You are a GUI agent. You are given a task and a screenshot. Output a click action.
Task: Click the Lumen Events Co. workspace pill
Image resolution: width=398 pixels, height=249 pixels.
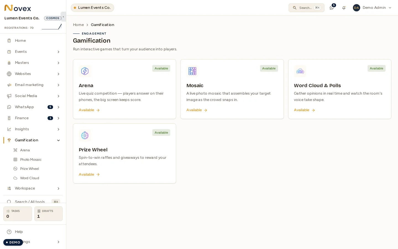tap(92, 8)
